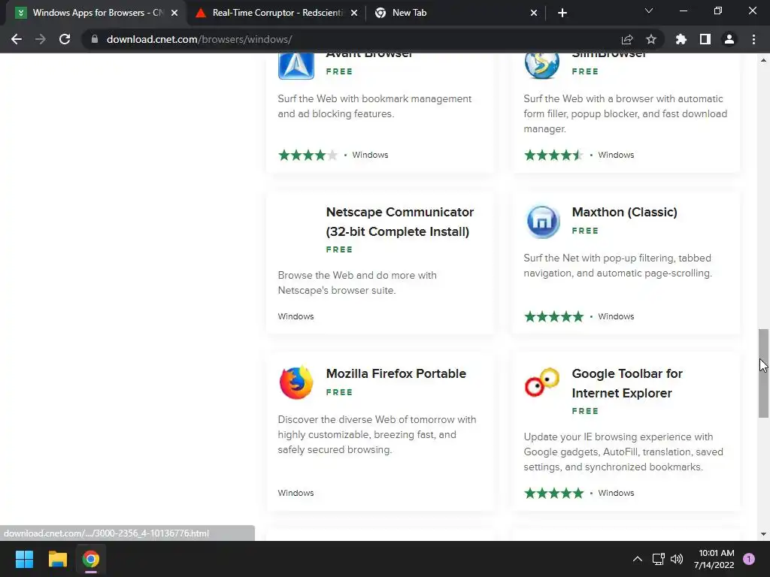Click the Netscape description text
770x577 pixels.
coord(357,282)
